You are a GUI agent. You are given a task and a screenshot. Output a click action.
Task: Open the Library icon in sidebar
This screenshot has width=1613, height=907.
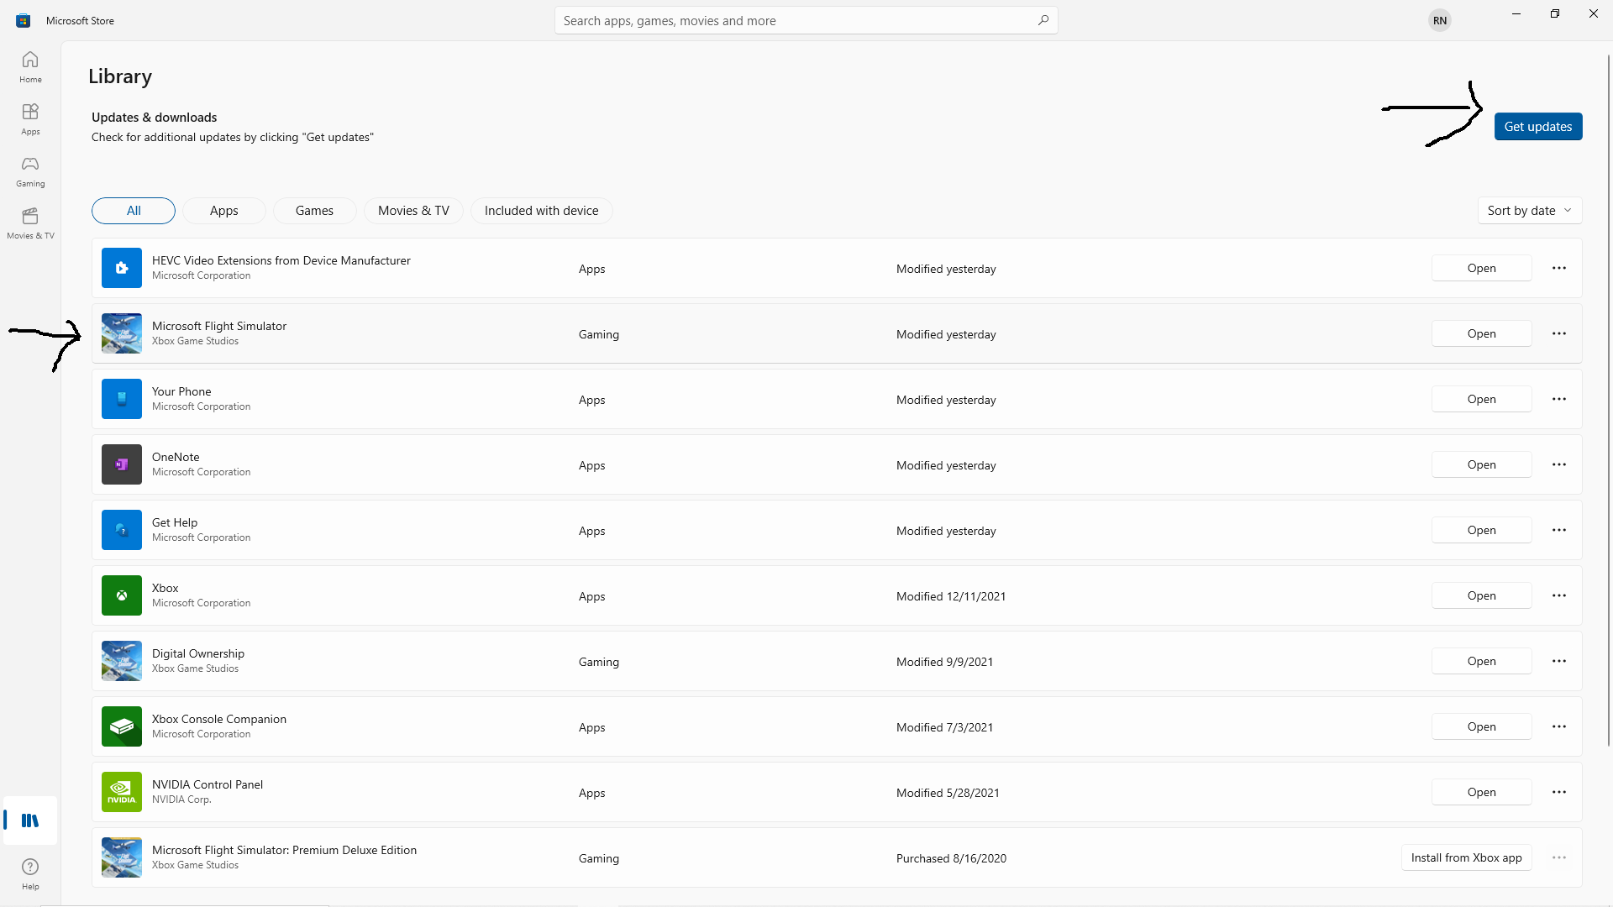[x=30, y=820]
